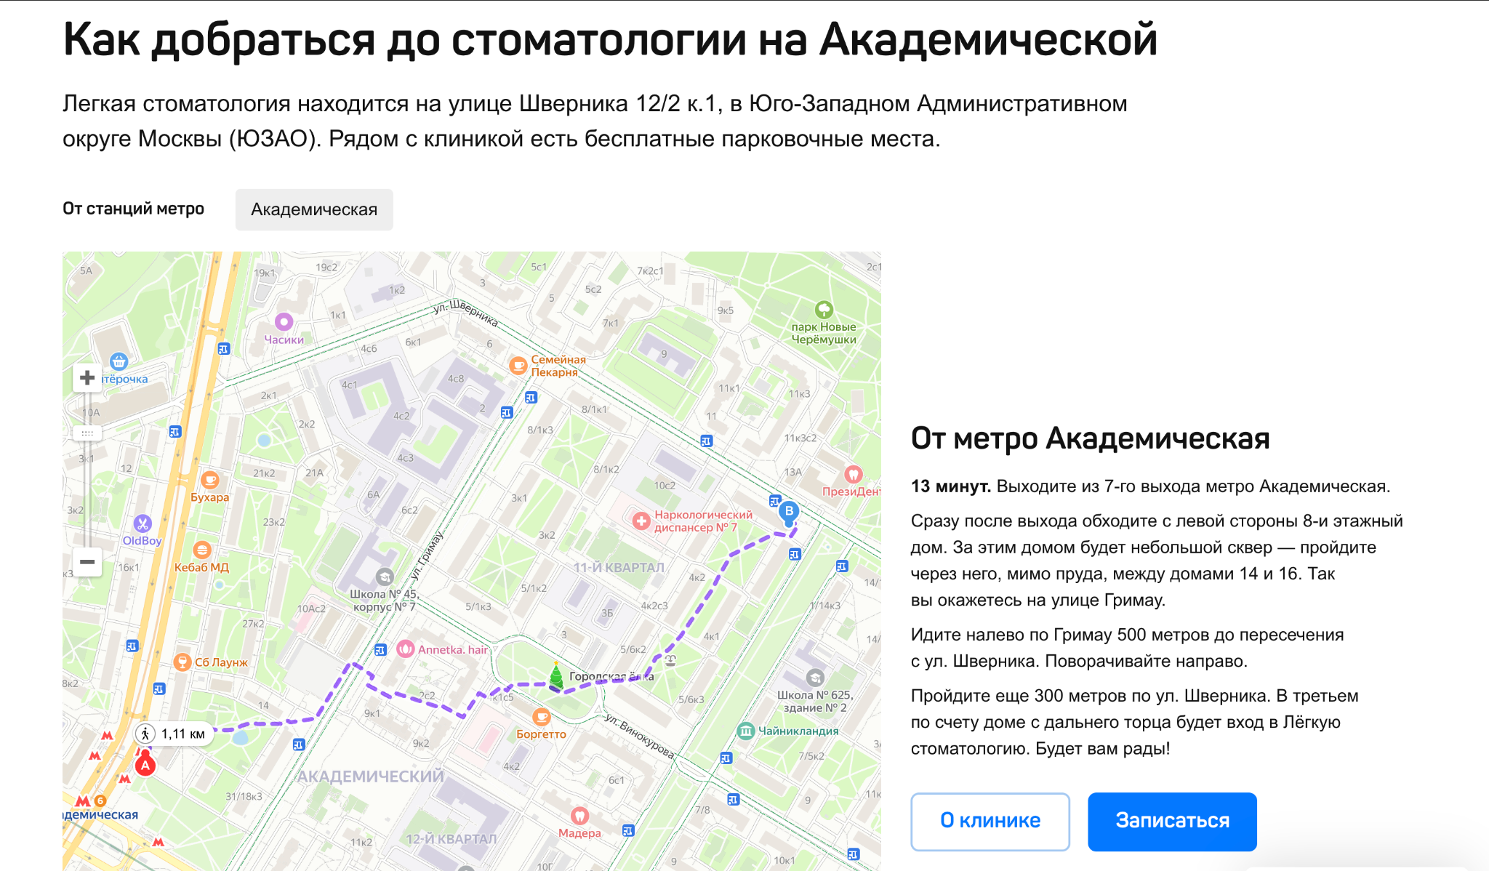1489x871 pixels.
Task: Click the Наркологический диспансер № 7 marker
Action: point(643,521)
